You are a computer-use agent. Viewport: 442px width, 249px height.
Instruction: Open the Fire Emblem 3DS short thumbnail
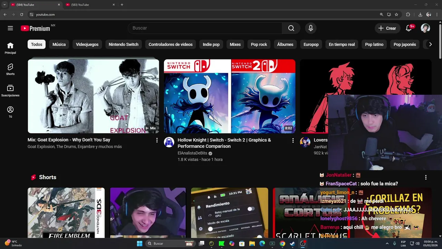point(66,213)
